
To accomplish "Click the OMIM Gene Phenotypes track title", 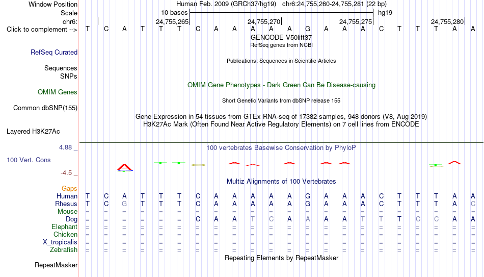I will click(282, 85).
